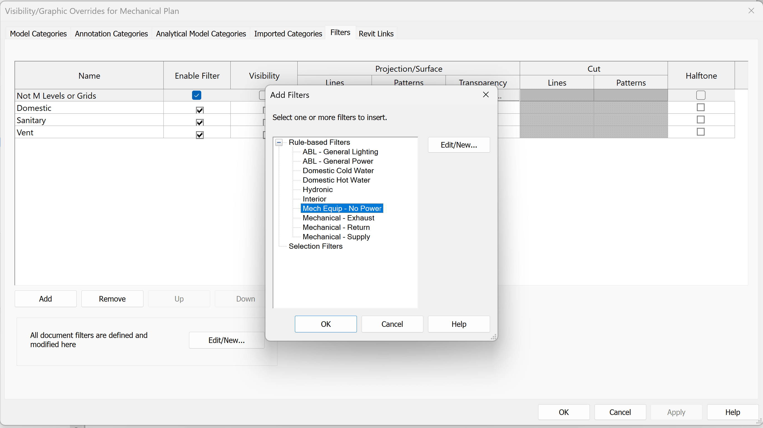763x428 pixels.
Task: Select the ABL - General Lighting filter
Action: click(340, 152)
